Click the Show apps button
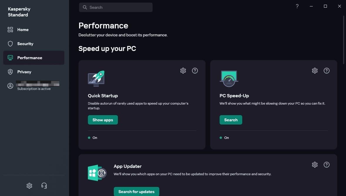 tap(103, 120)
